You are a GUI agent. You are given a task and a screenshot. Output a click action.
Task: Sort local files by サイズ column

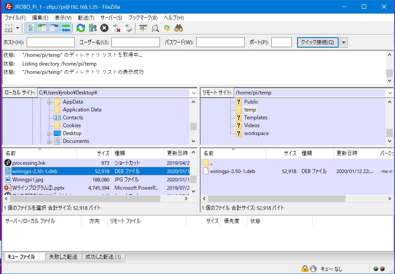[x=94, y=153]
